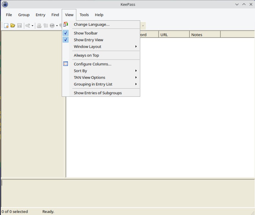
Task: Click the Save database floppy icon
Action: coord(19,26)
